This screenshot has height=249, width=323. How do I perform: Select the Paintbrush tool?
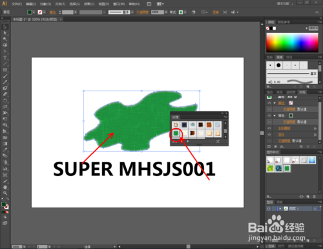click(x=5, y=76)
